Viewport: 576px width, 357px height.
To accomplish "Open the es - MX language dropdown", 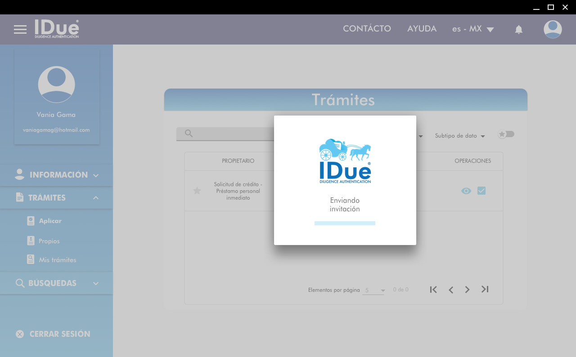I will (473, 29).
